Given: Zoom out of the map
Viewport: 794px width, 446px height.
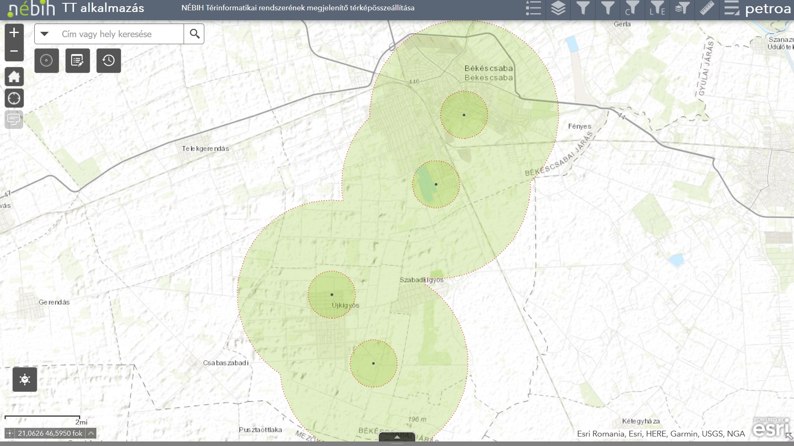Looking at the screenshot, I should [x=14, y=51].
